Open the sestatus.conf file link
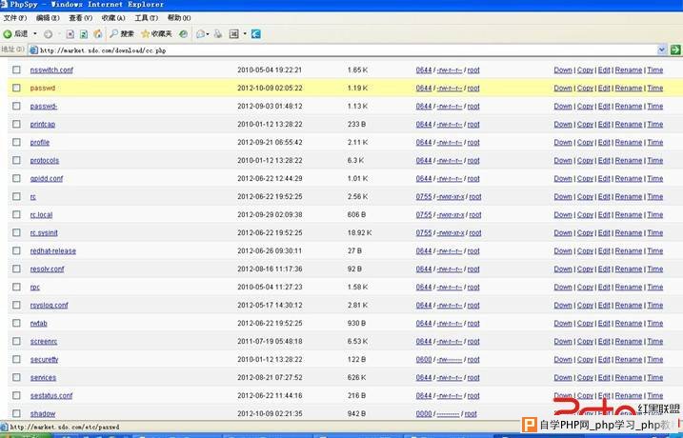Image resolution: width=683 pixels, height=438 pixels. tap(51, 396)
